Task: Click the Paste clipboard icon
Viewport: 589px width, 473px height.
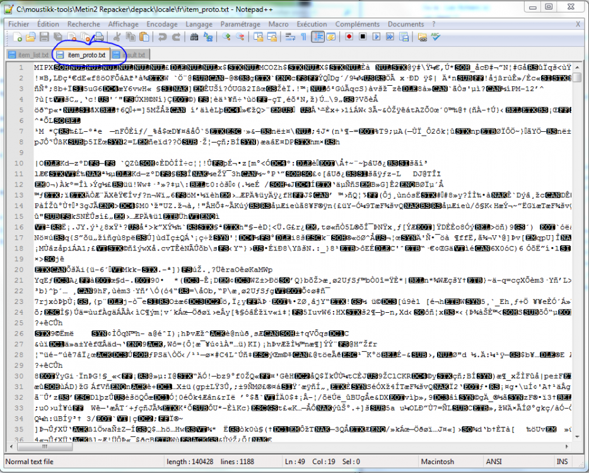Action: [144, 37]
